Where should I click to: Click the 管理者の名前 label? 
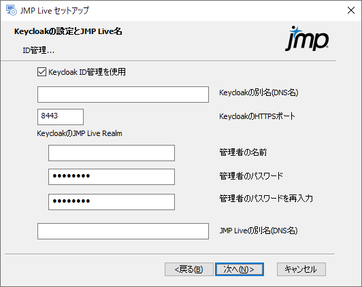coord(243,152)
